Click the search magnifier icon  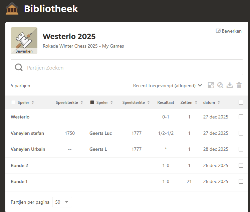(19, 68)
